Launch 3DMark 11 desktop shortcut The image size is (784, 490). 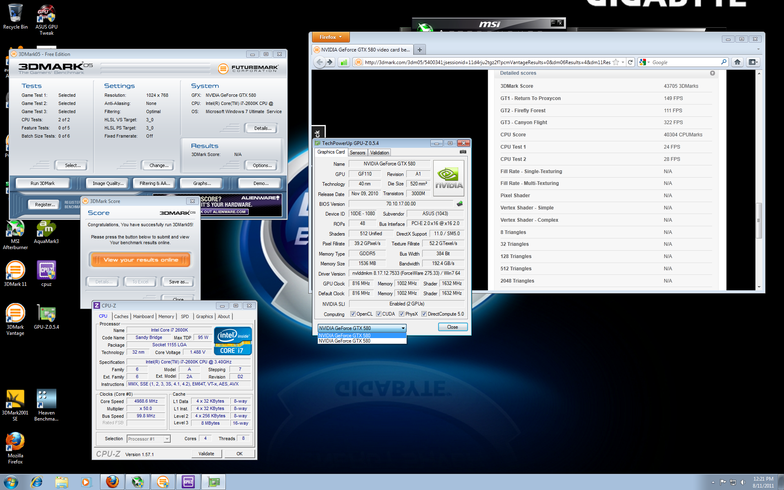(15, 274)
